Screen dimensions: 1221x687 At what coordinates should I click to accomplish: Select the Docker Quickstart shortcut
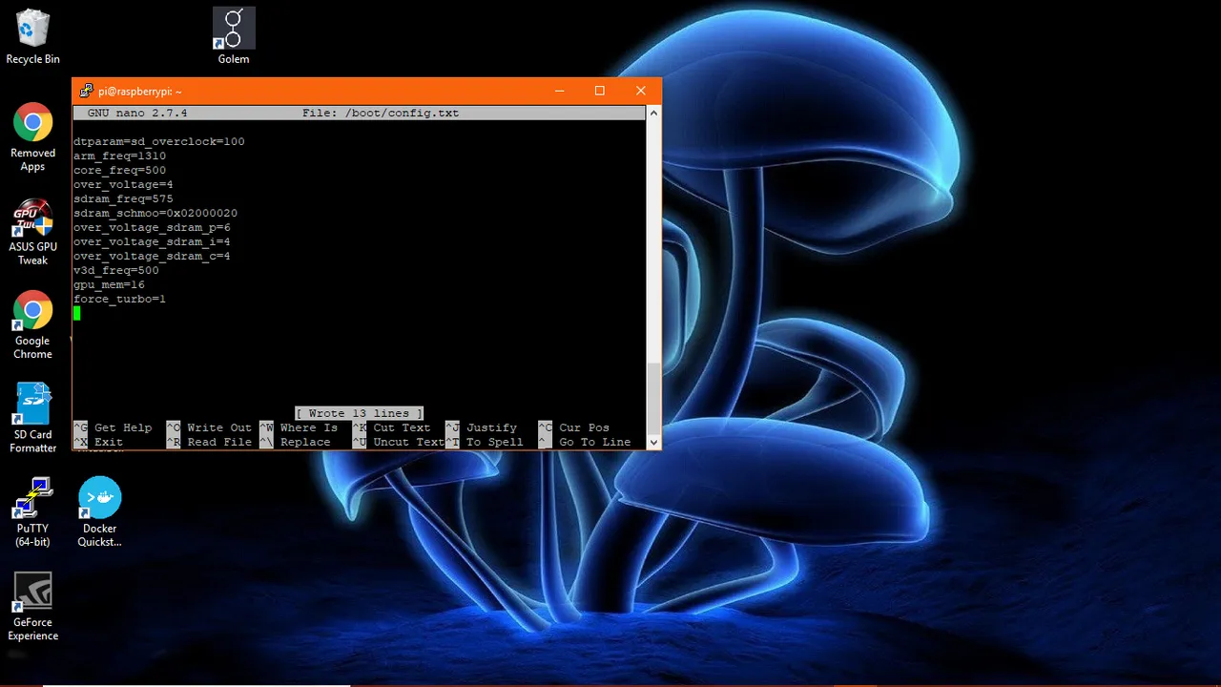pos(99,512)
